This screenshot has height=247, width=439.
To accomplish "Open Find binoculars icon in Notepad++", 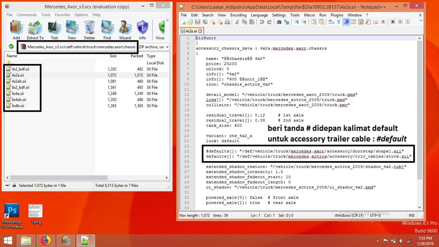I will 279,22.
